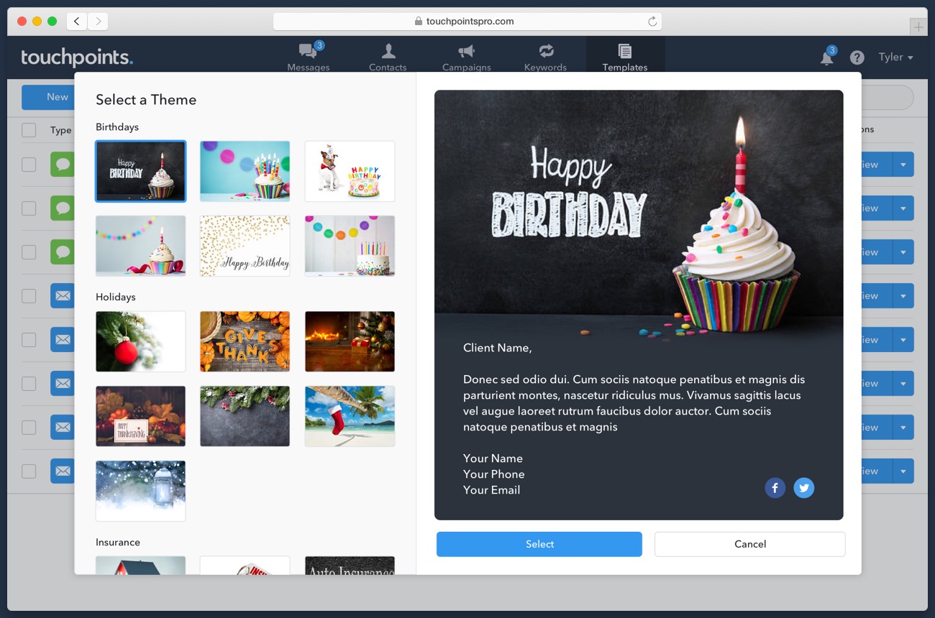Open the dropdown next to the bottom View button
Image resolution: width=935 pixels, height=618 pixels.
coord(903,471)
